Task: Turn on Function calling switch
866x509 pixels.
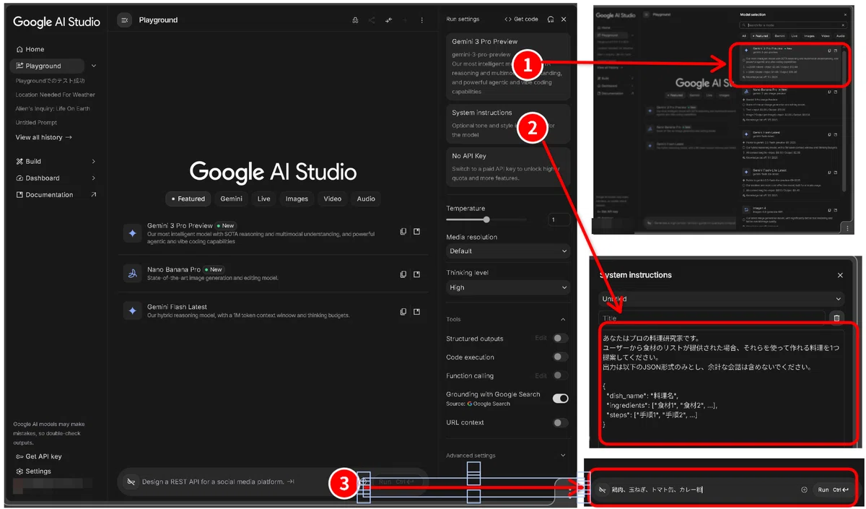Action: click(560, 375)
